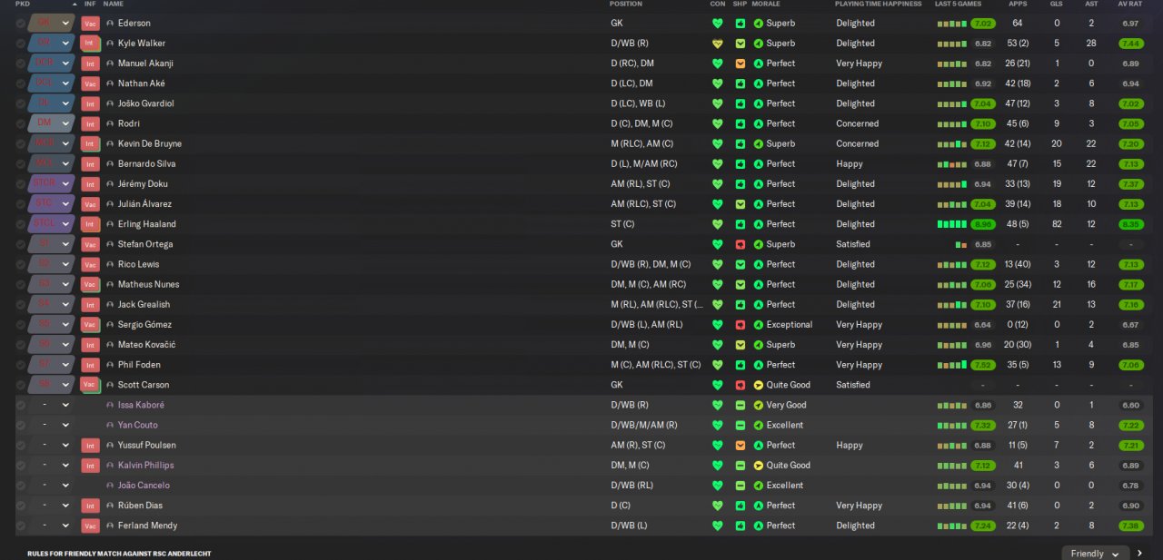1163x560 pixels.
Task: Toggle selection checkmark for Erling Haaland
Action: pyautogui.click(x=20, y=224)
